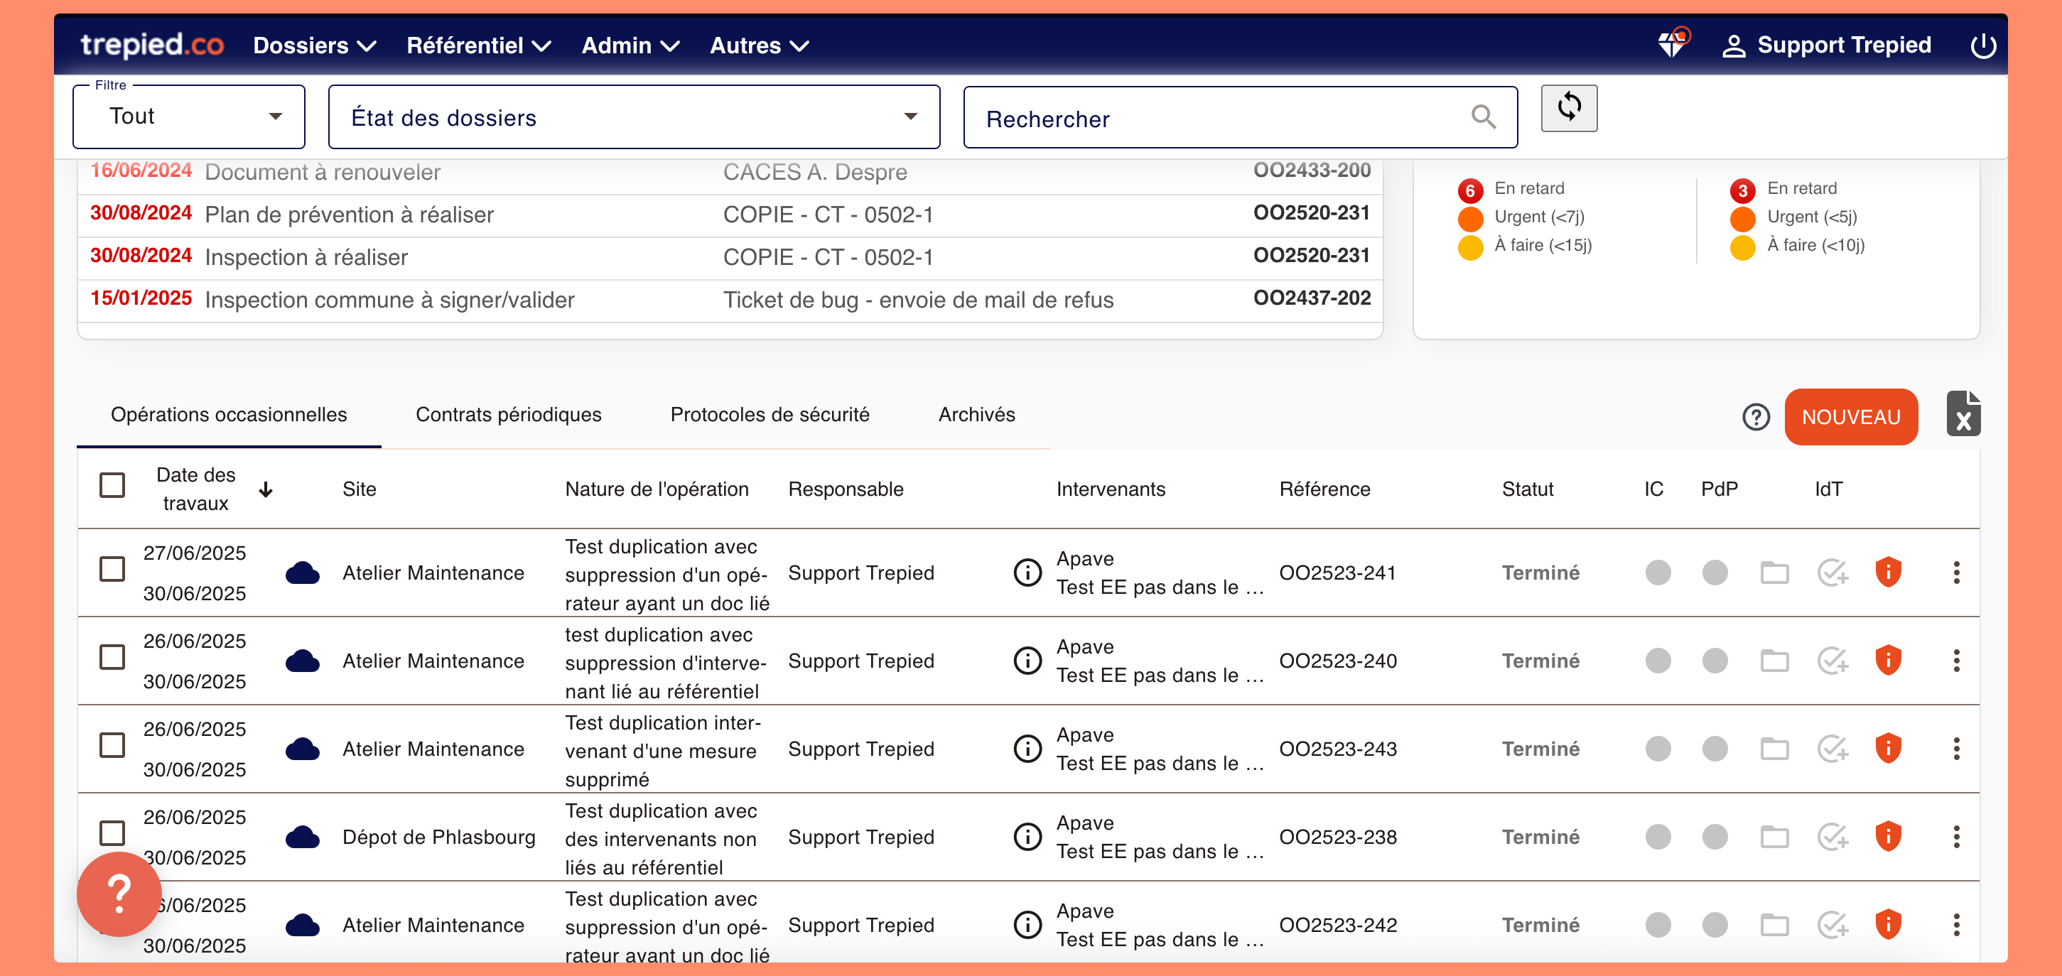
Task: Click the Référence column header
Action: (1324, 489)
